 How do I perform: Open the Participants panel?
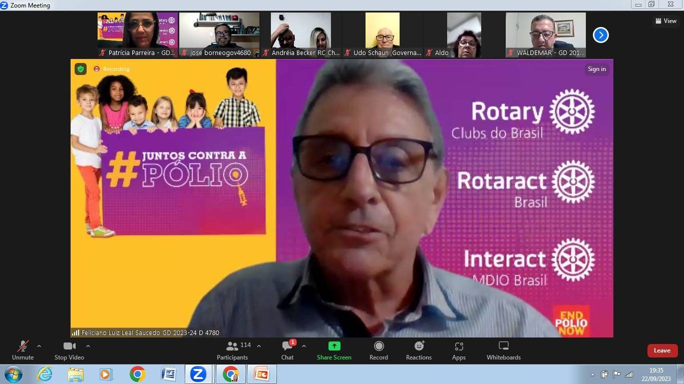click(232, 350)
